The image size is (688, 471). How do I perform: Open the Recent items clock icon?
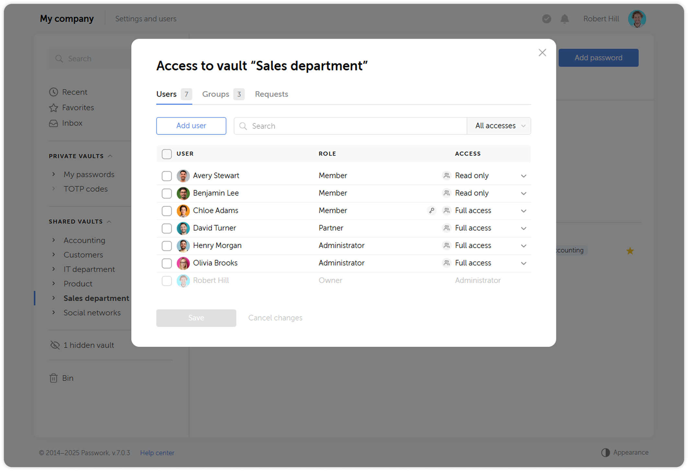[54, 92]
